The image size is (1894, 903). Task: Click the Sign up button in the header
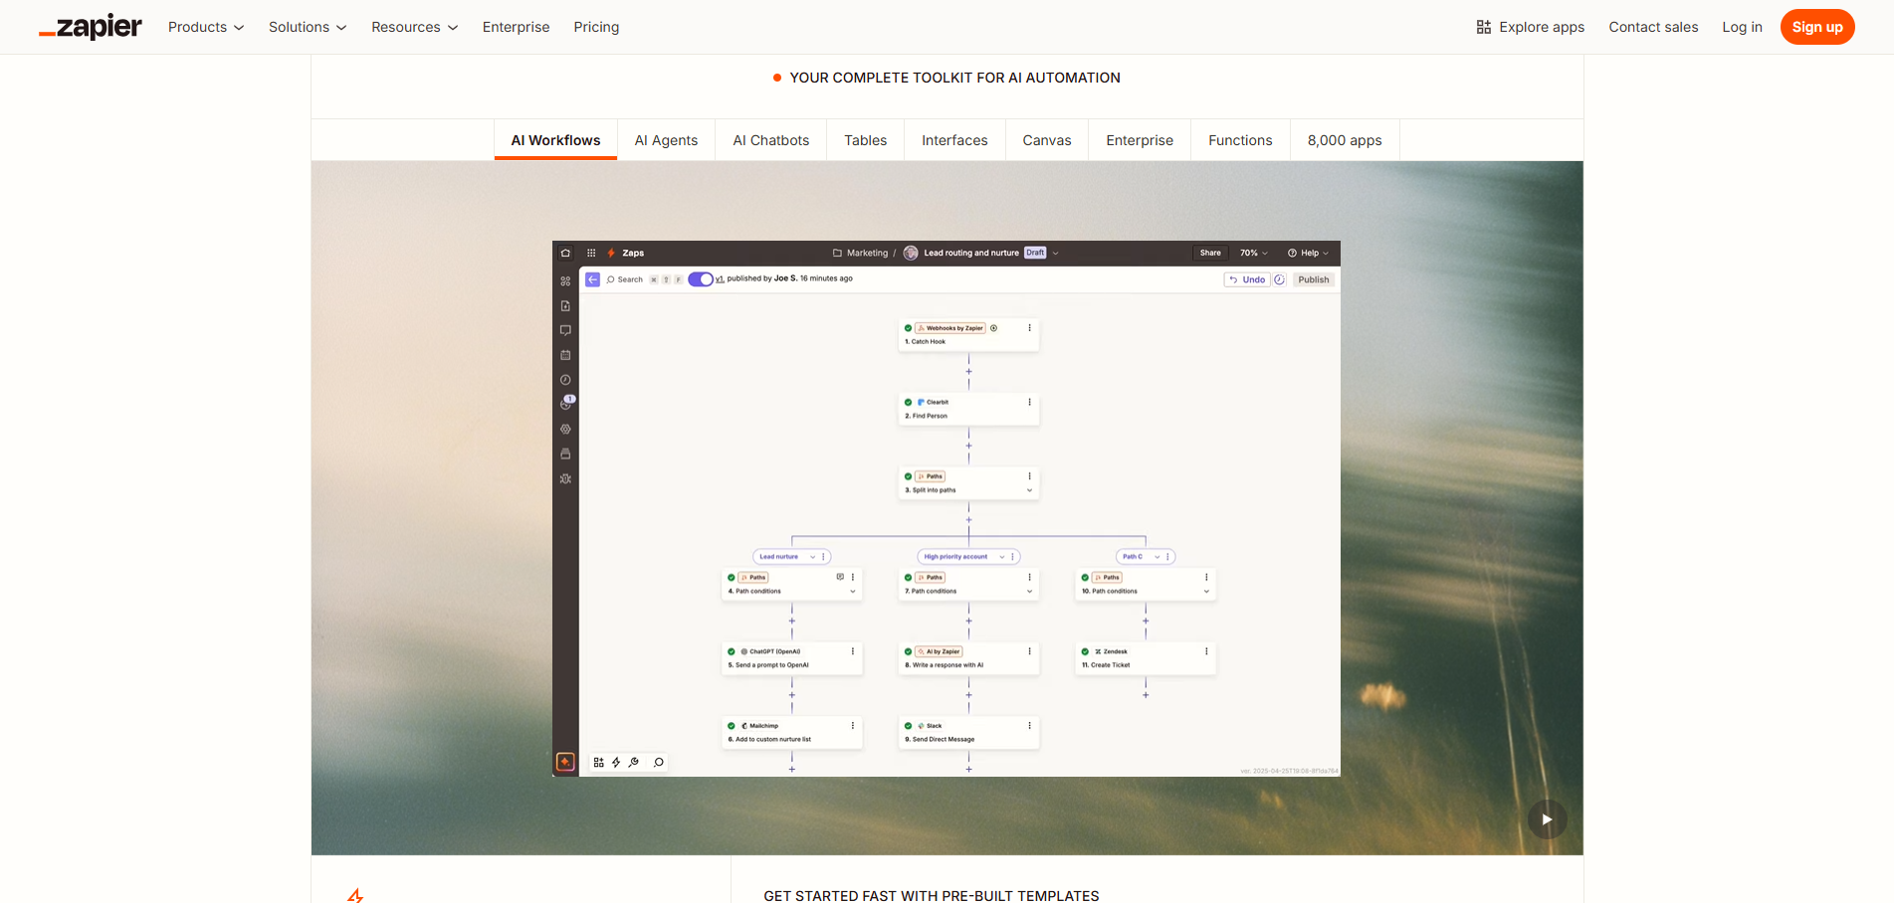click(x=1817, y=27)
